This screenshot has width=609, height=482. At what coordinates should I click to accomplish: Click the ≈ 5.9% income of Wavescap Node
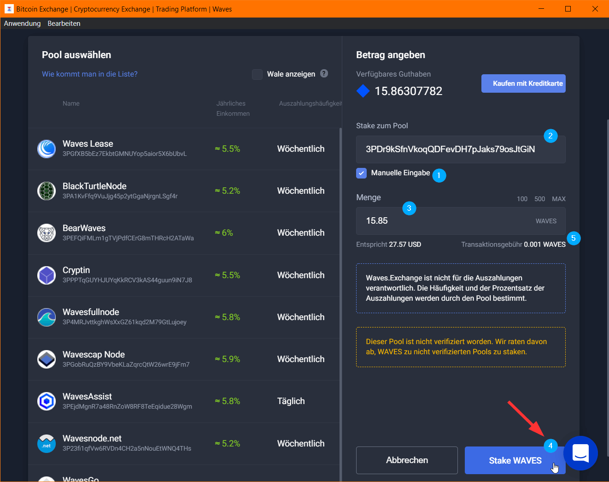[x=228, y=359]
